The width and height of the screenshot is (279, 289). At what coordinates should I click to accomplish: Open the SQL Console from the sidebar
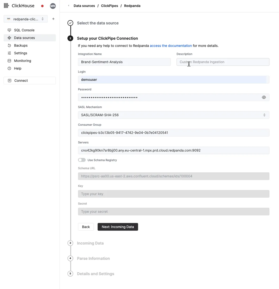pyautogui.click(x=24, y=30)
